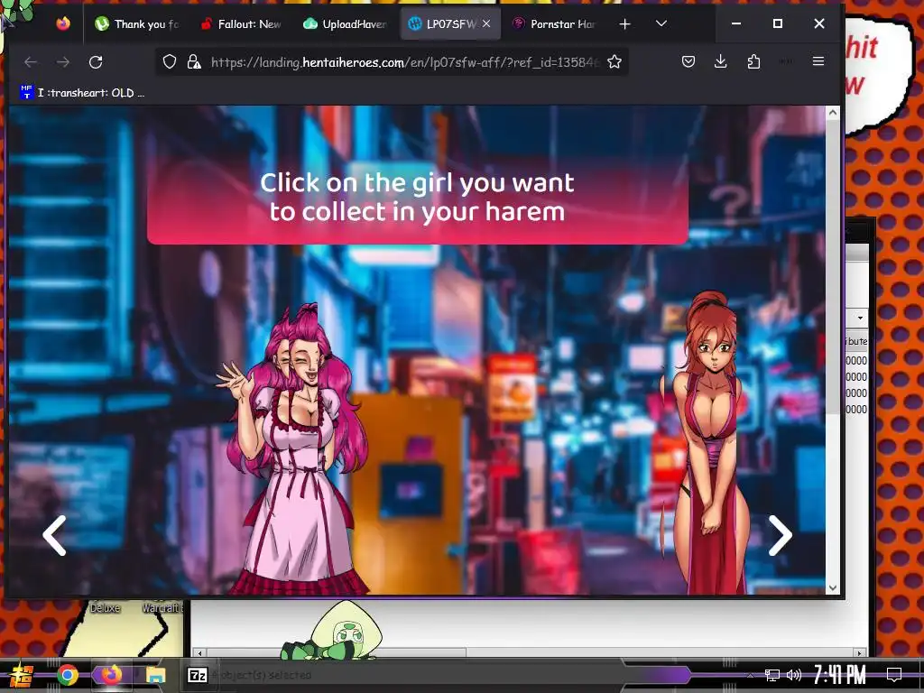Click Firefox taskbar icon

tap(111, 675)
